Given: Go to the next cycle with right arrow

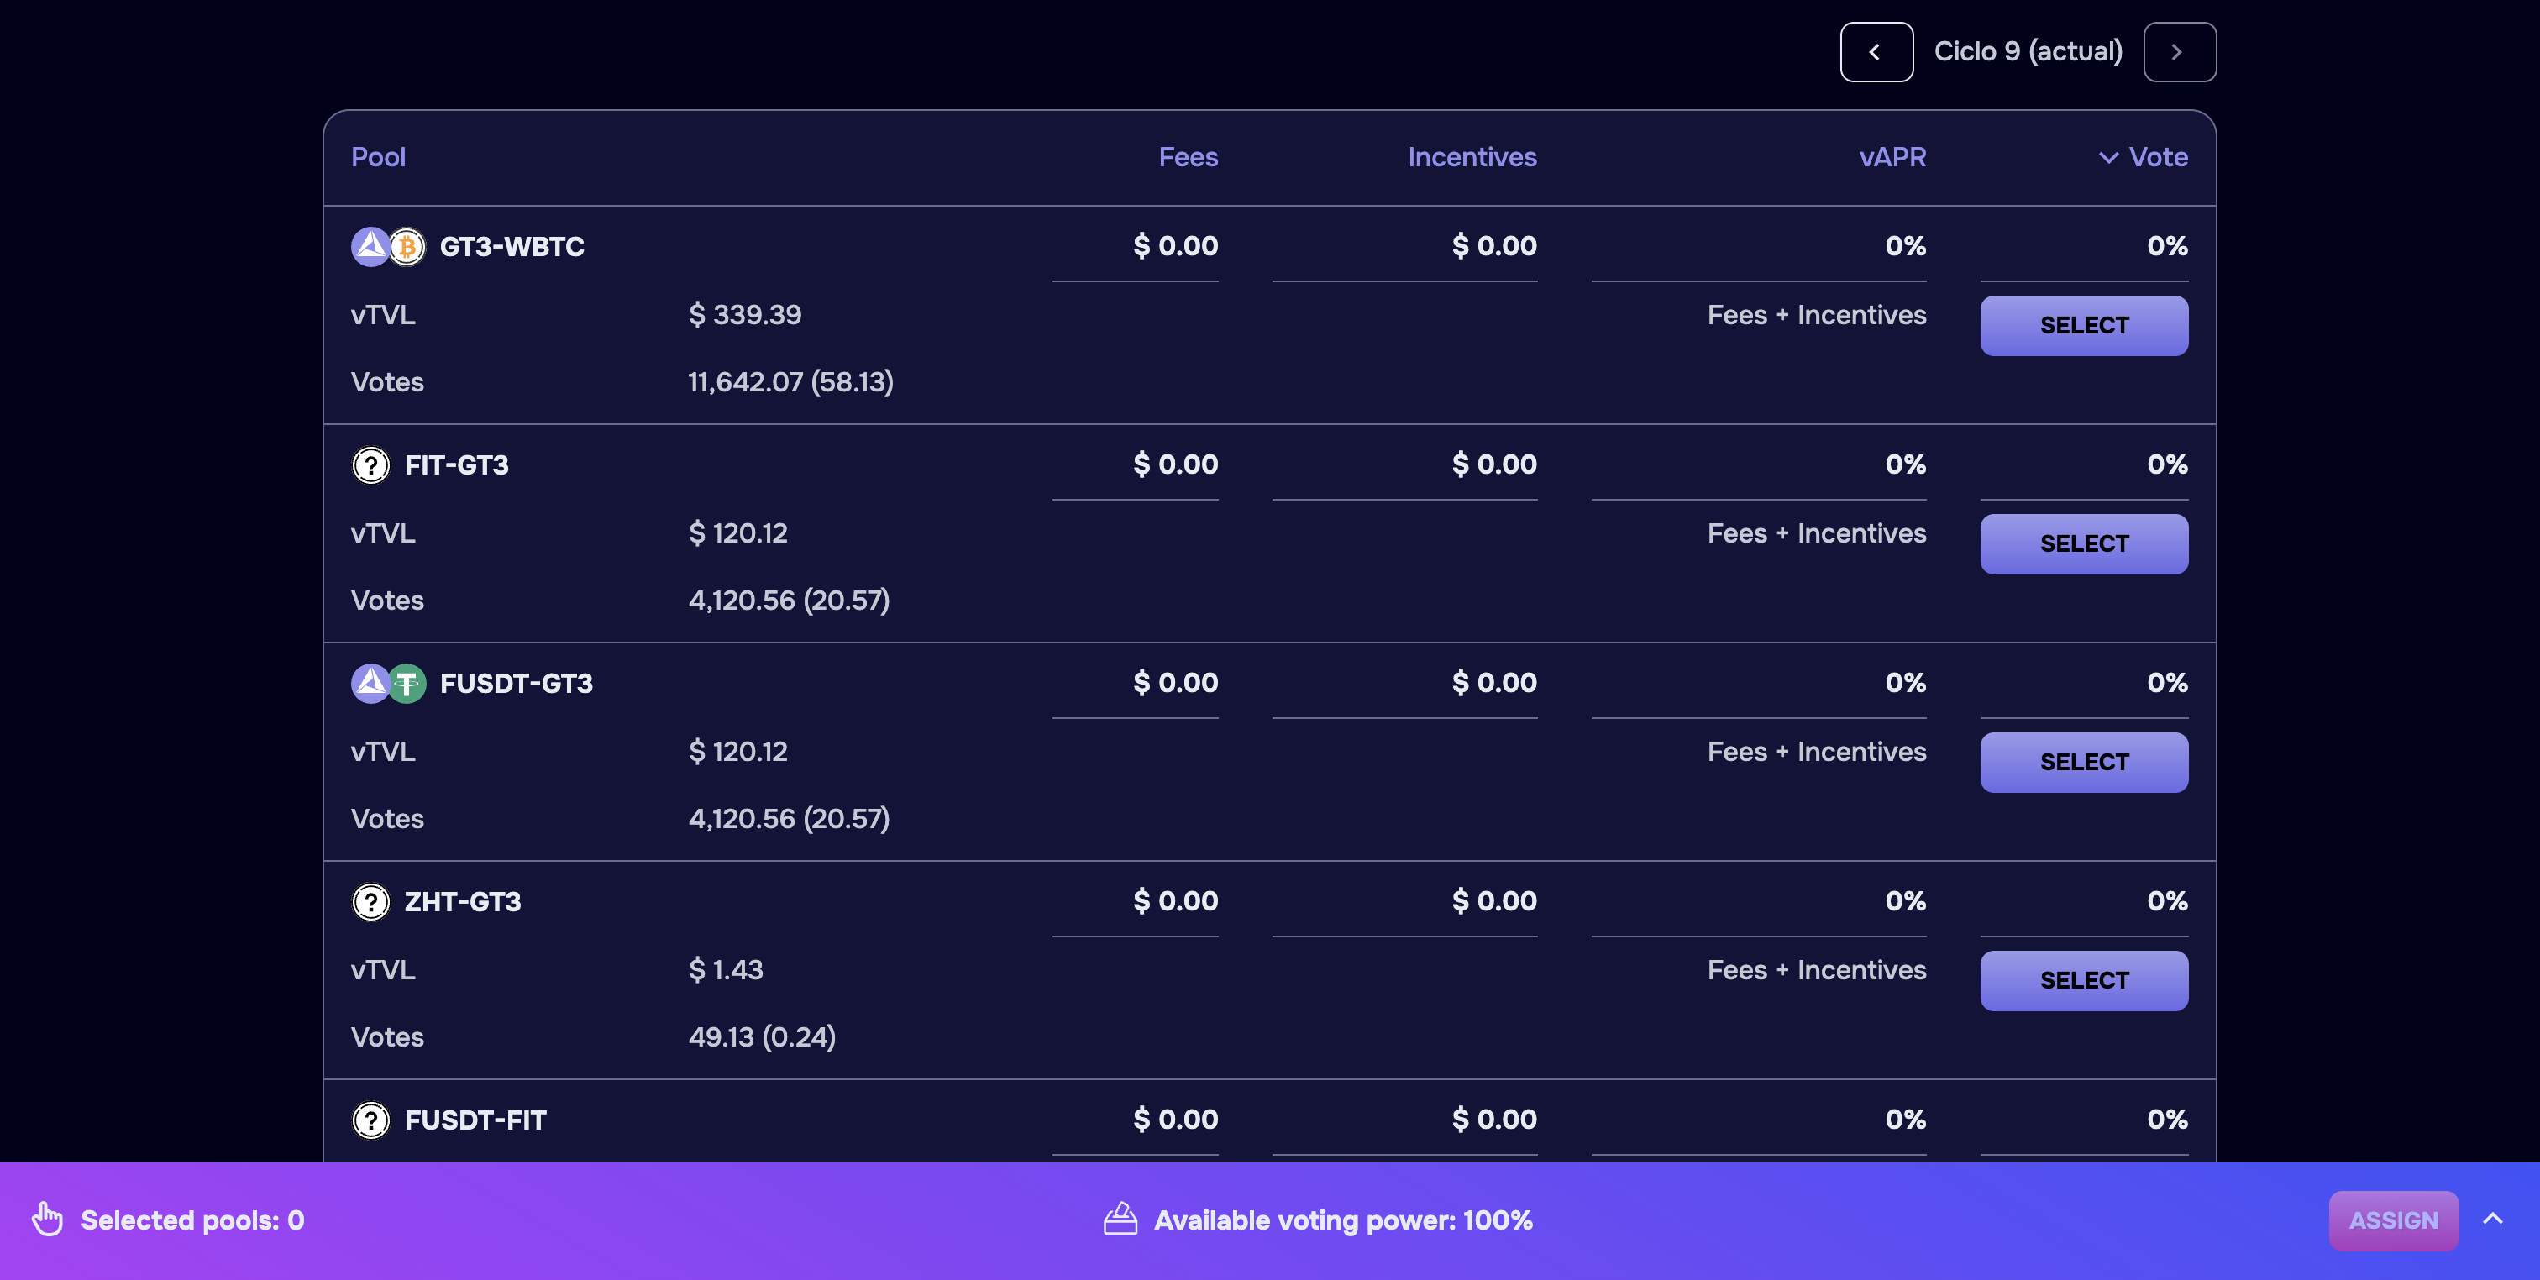Looking at the screenshot, I should [2179, 52].
